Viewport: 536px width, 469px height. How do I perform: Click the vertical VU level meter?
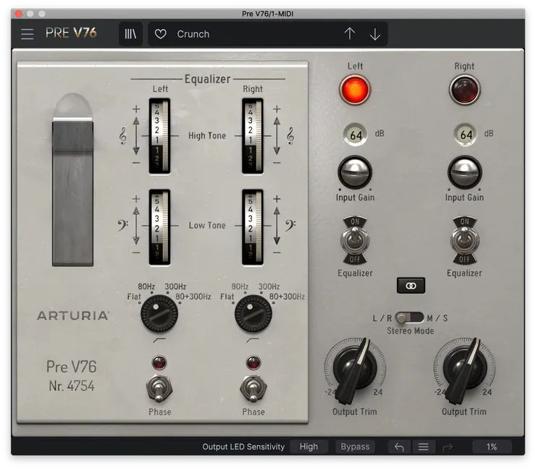click(x=72, y=193)
